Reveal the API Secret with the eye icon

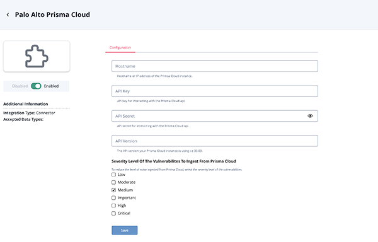(310, 116)
